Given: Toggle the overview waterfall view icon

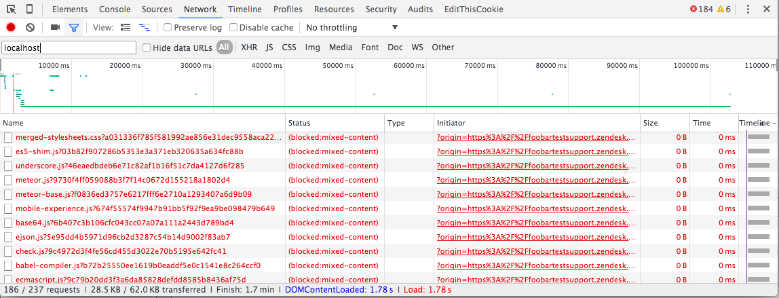Looking at the screenshot, I should pyautogui.click(x=145, y=27).
